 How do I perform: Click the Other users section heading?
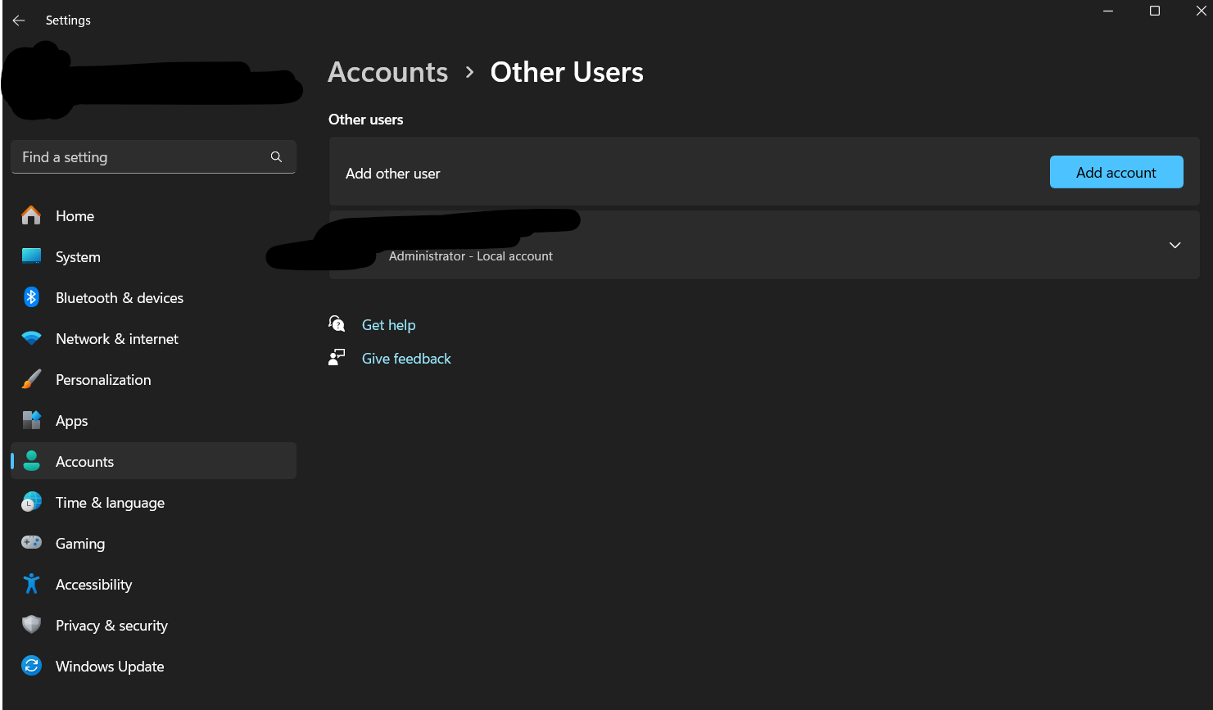(x=366, y=120)
